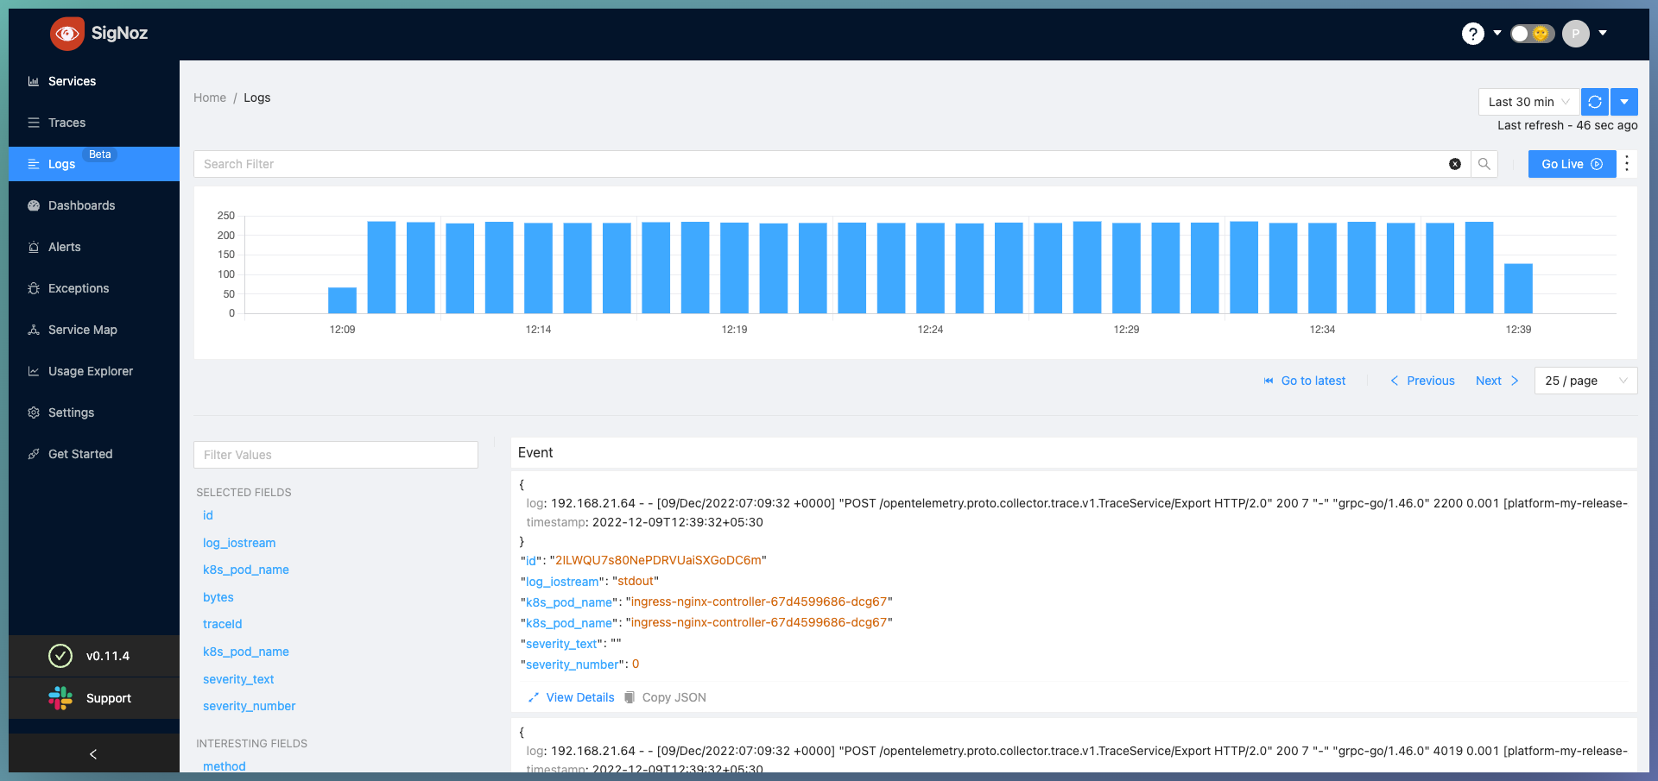Screen dimensions: 1658x781
Task: Click the Get Started rocket icon
Action: click(34, 454)
